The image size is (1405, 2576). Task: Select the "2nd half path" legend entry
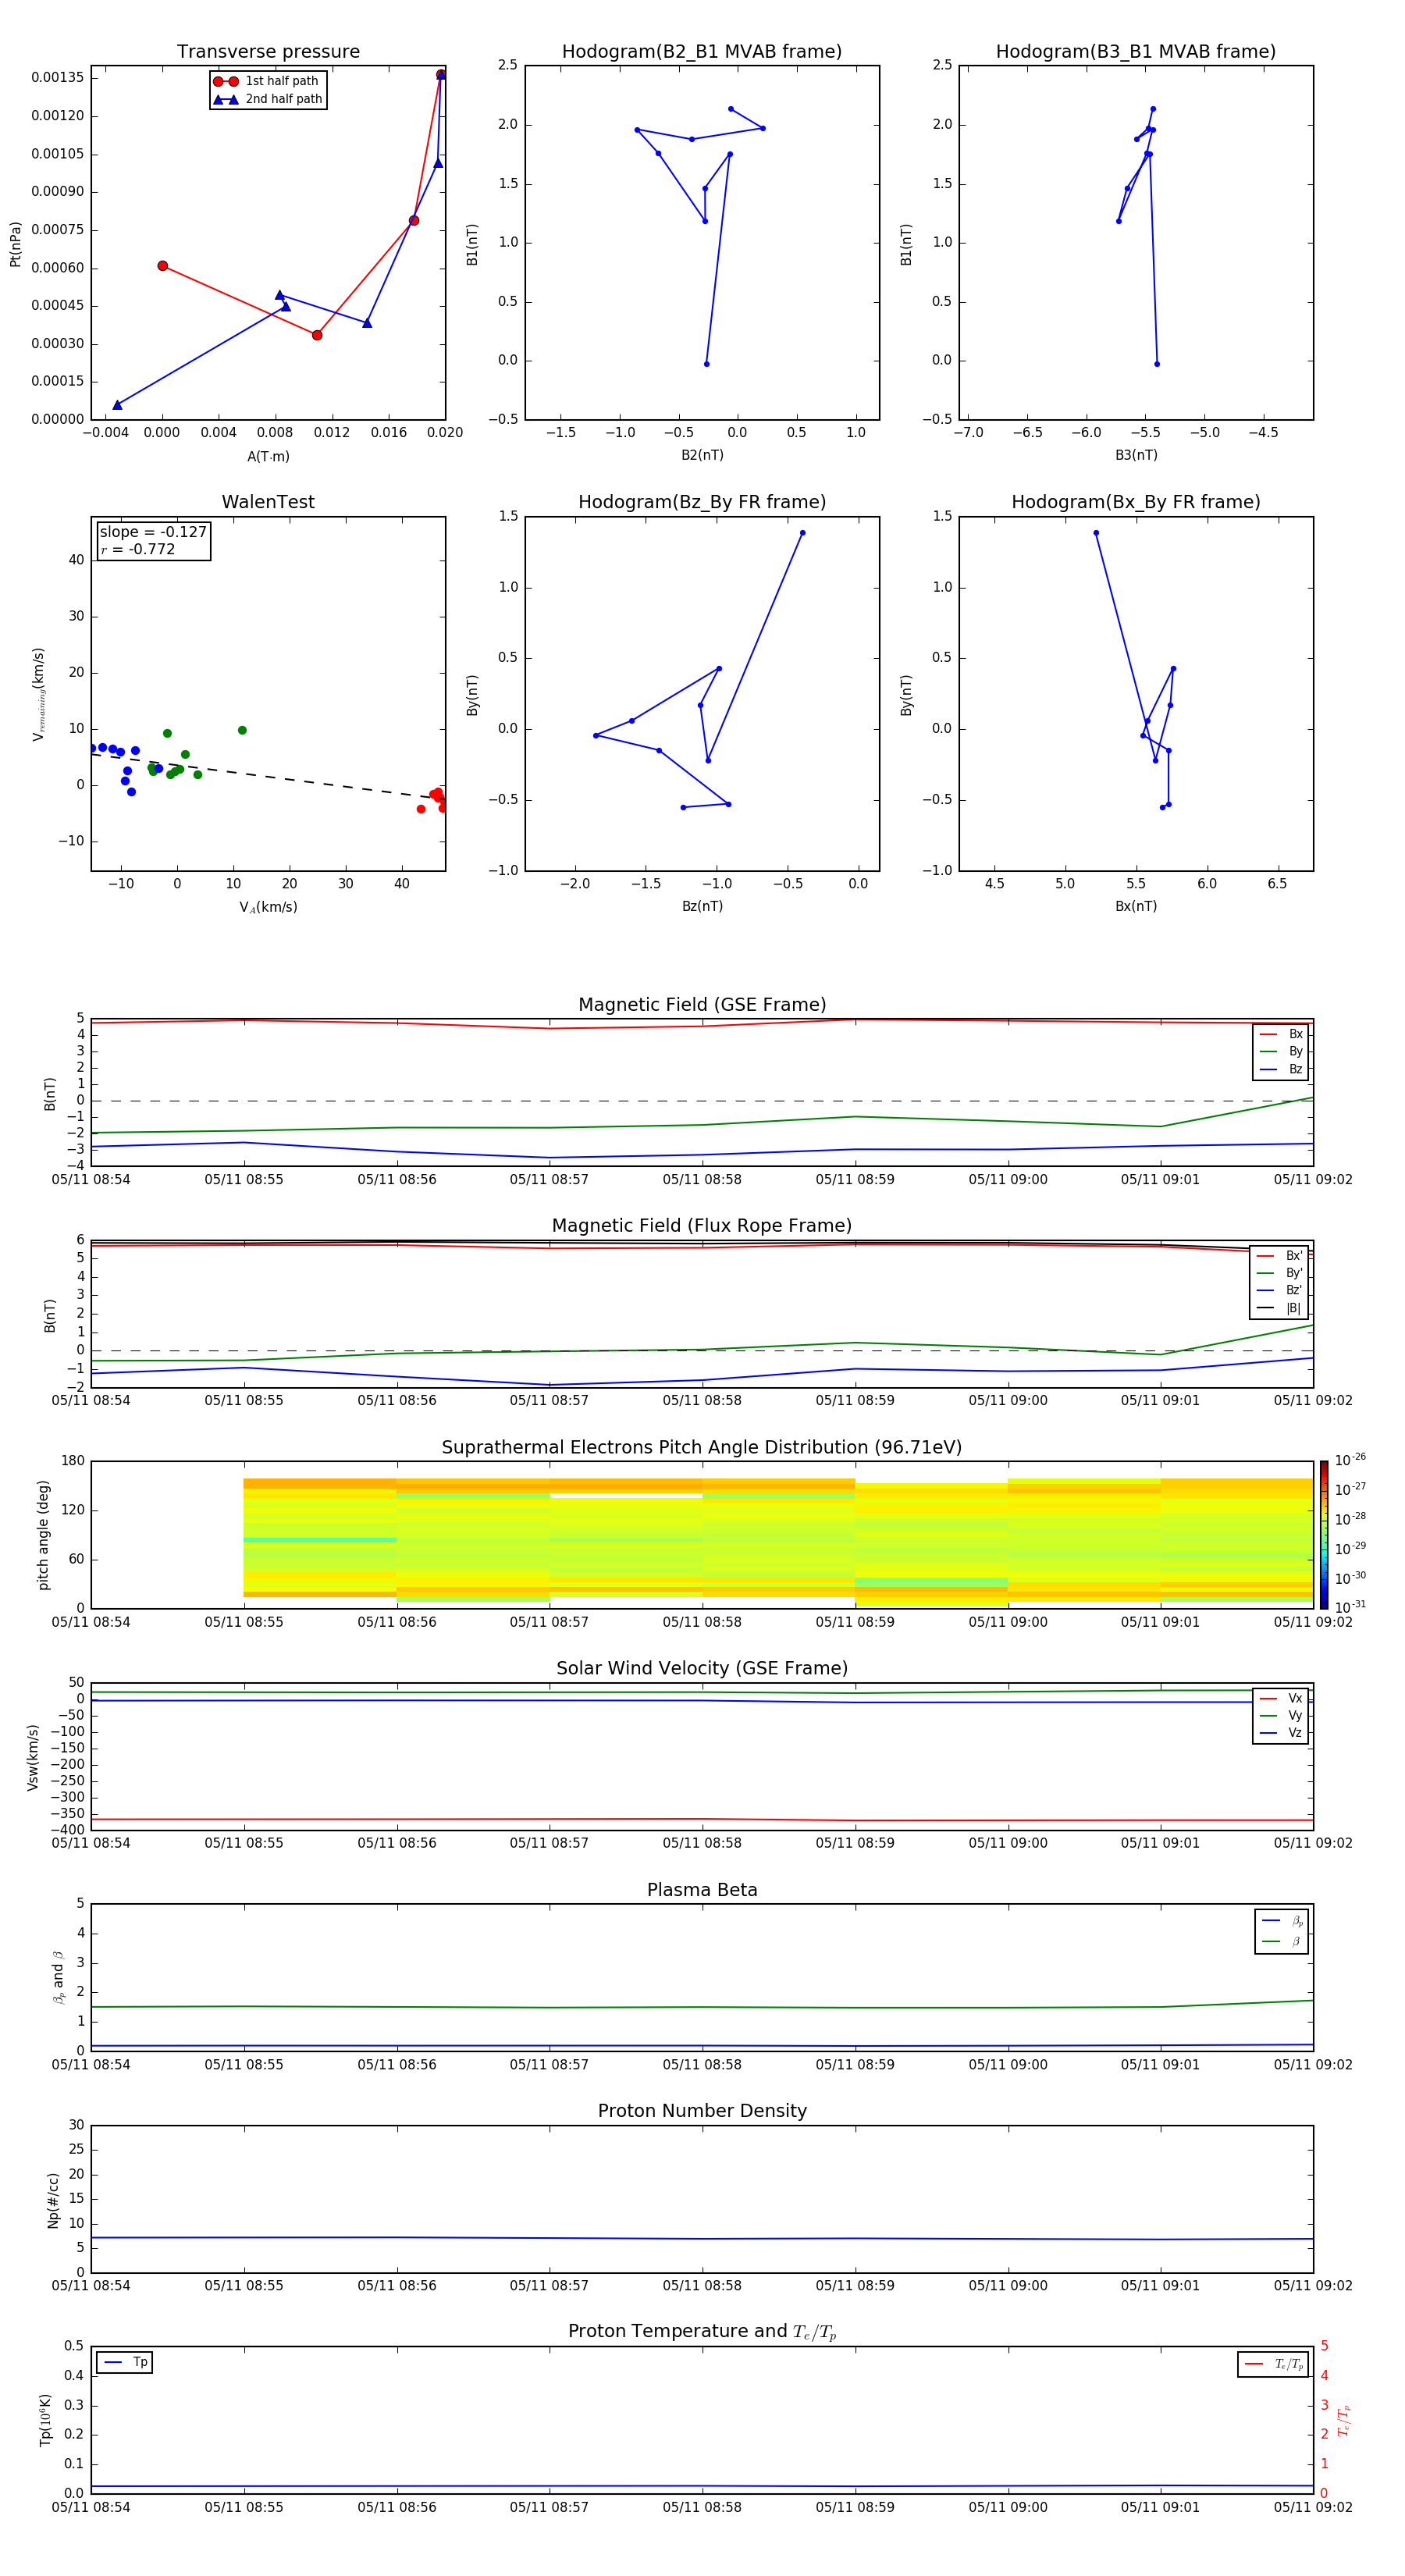(x=267, y=99)
